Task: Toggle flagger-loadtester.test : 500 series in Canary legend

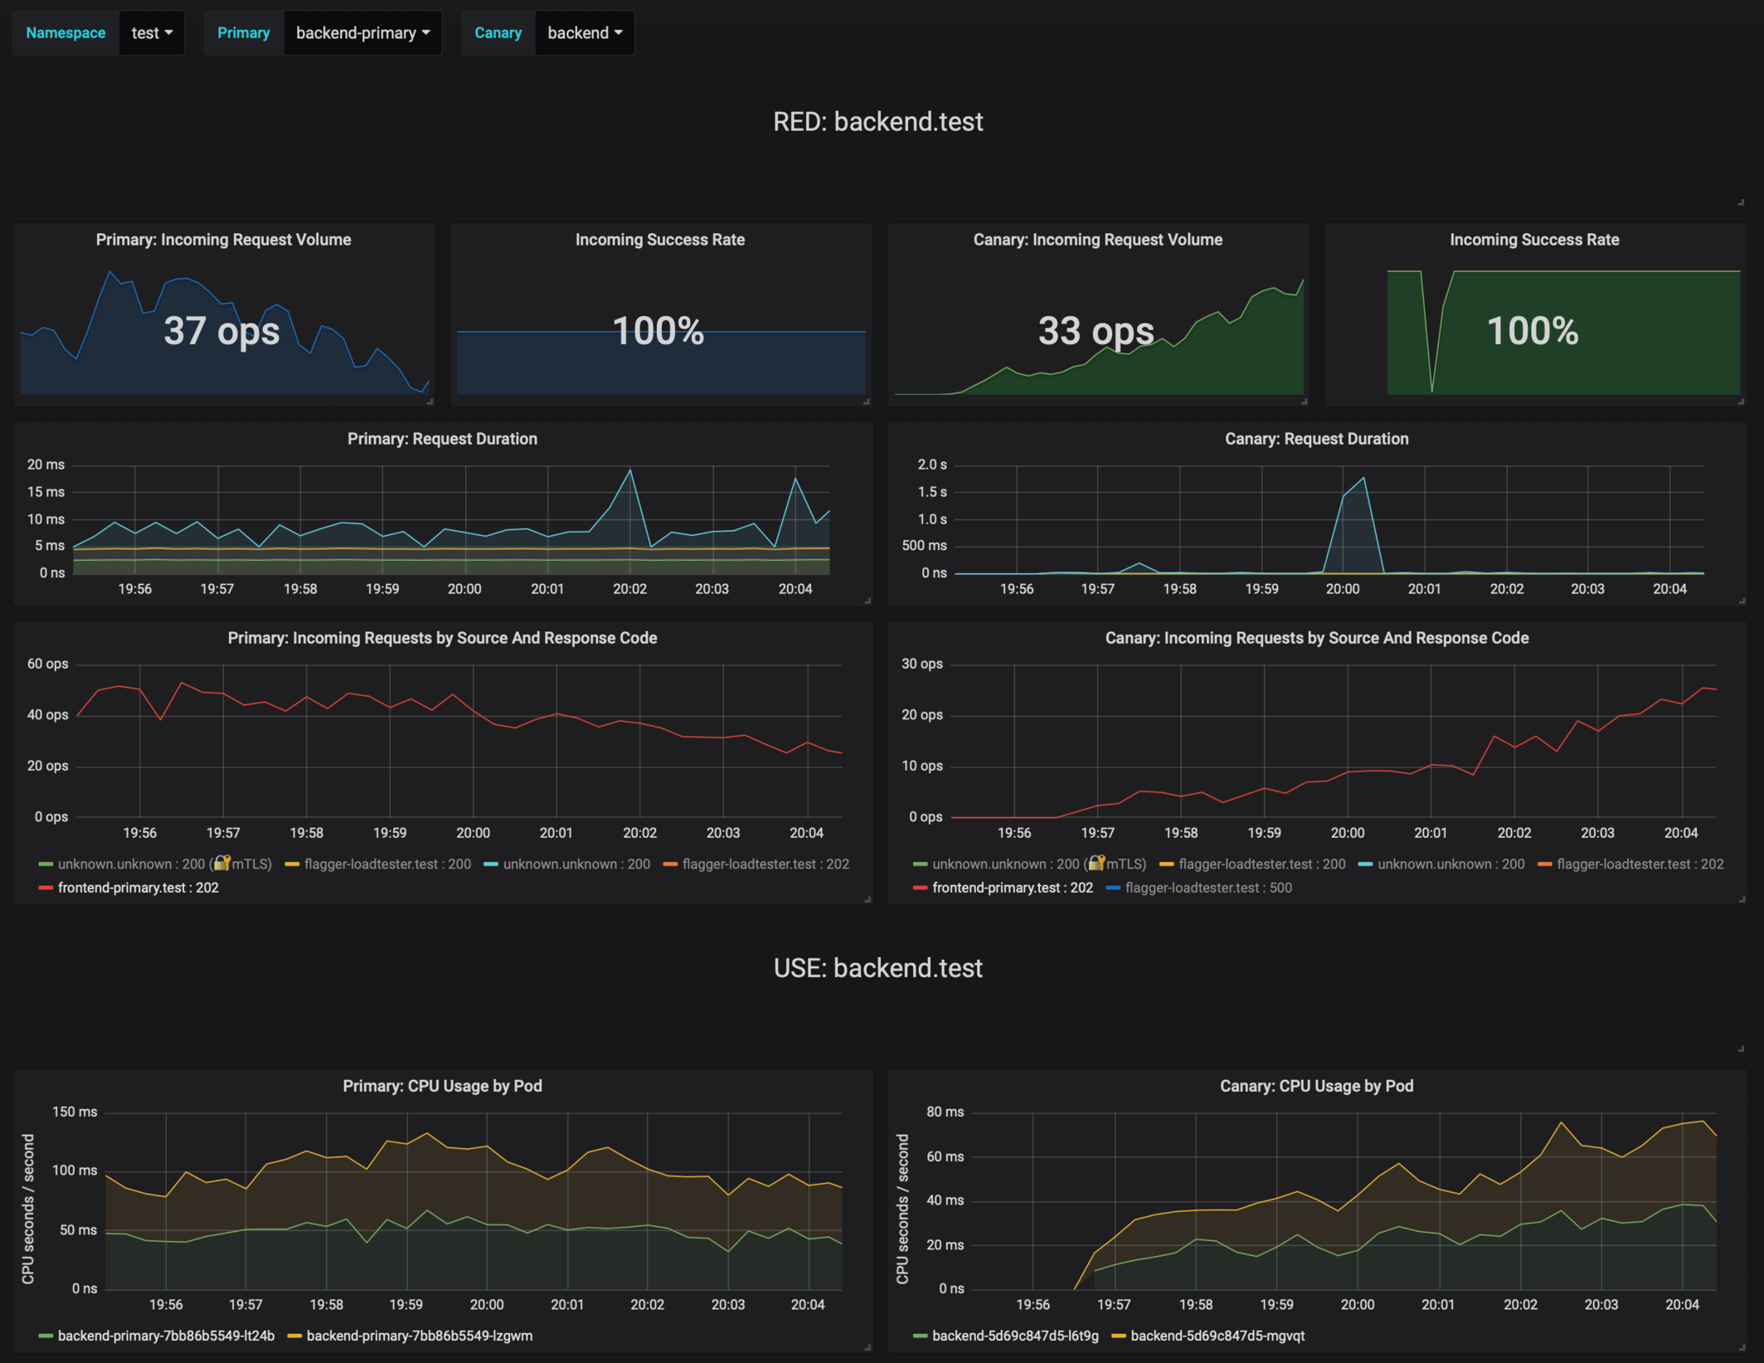Action: click(x=1208, y=888)
